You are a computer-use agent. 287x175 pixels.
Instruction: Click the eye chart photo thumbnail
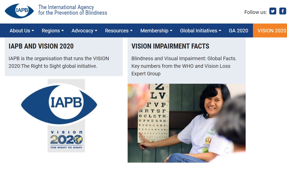[x=187, y=123]
